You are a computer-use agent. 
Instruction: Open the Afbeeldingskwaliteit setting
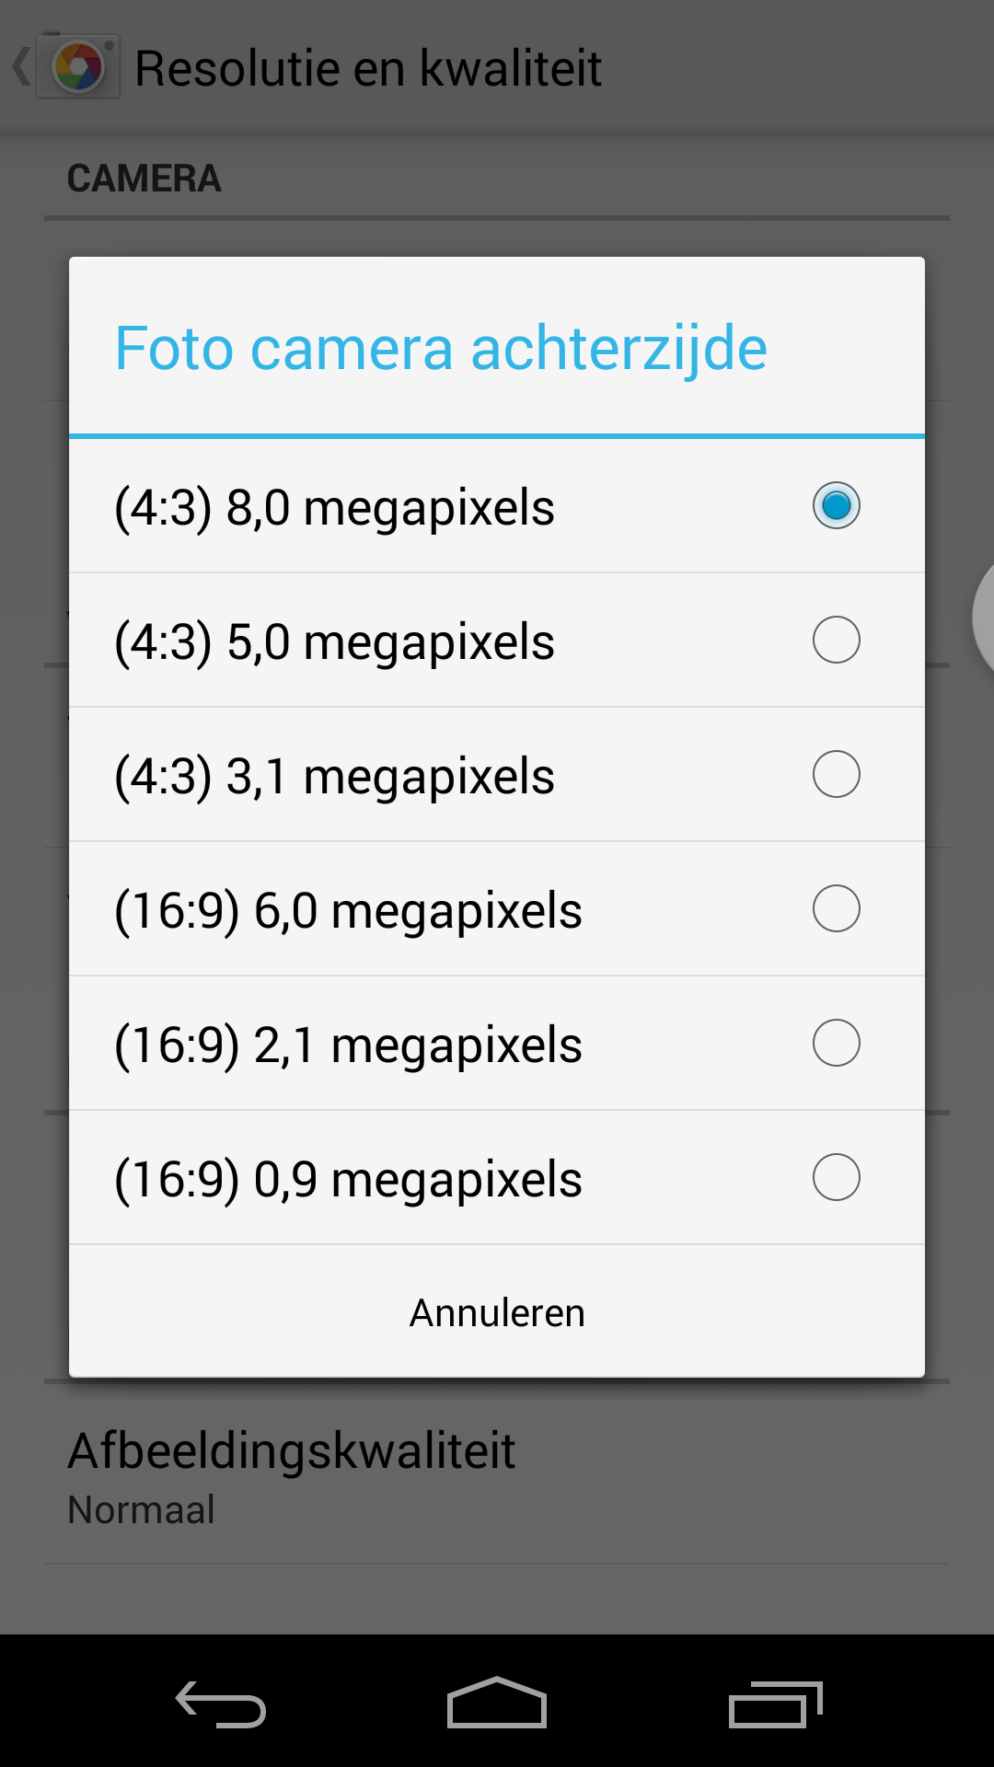[x=292, y=1451]
